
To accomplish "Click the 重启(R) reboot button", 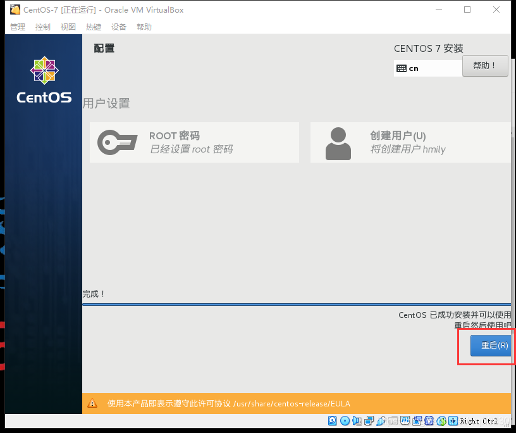I will click(491, 346).
